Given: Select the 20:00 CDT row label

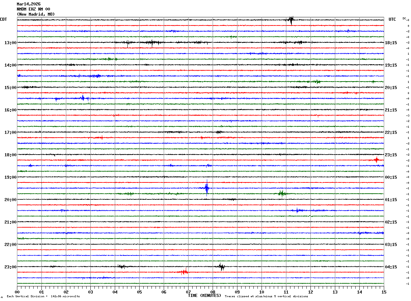Looking at the screenshot, I should point(10,200).
